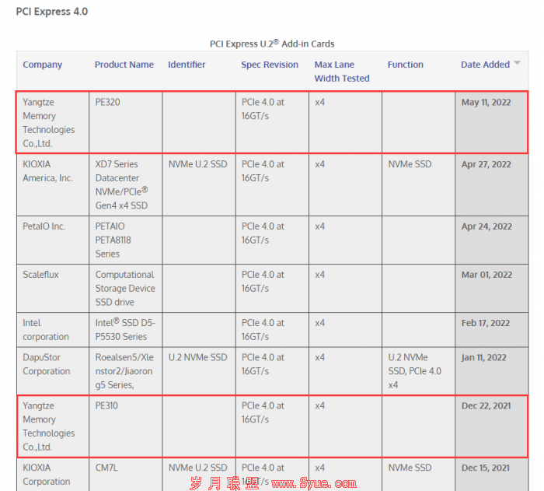Click Computational Storage Device SSD drive cell

point(126,288)
